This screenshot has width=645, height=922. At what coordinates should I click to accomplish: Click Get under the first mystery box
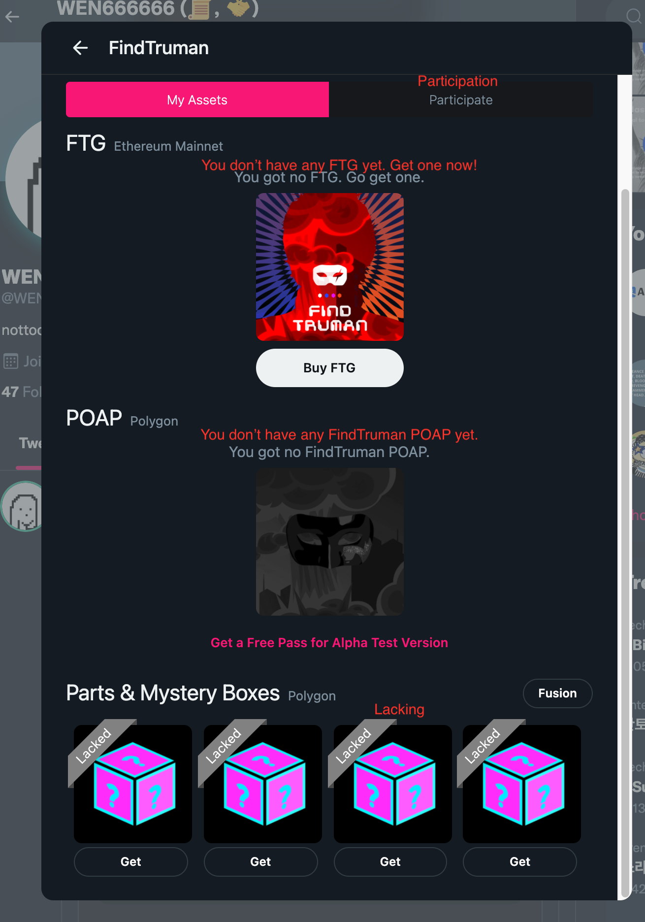pyautogui.click(x=131, y=861)
